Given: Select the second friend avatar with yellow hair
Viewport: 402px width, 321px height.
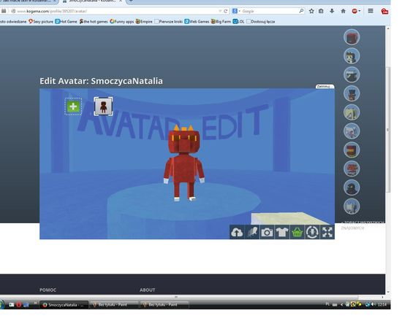Looking at the screenshot, I should pyautogui.click(x=352, y=55).
